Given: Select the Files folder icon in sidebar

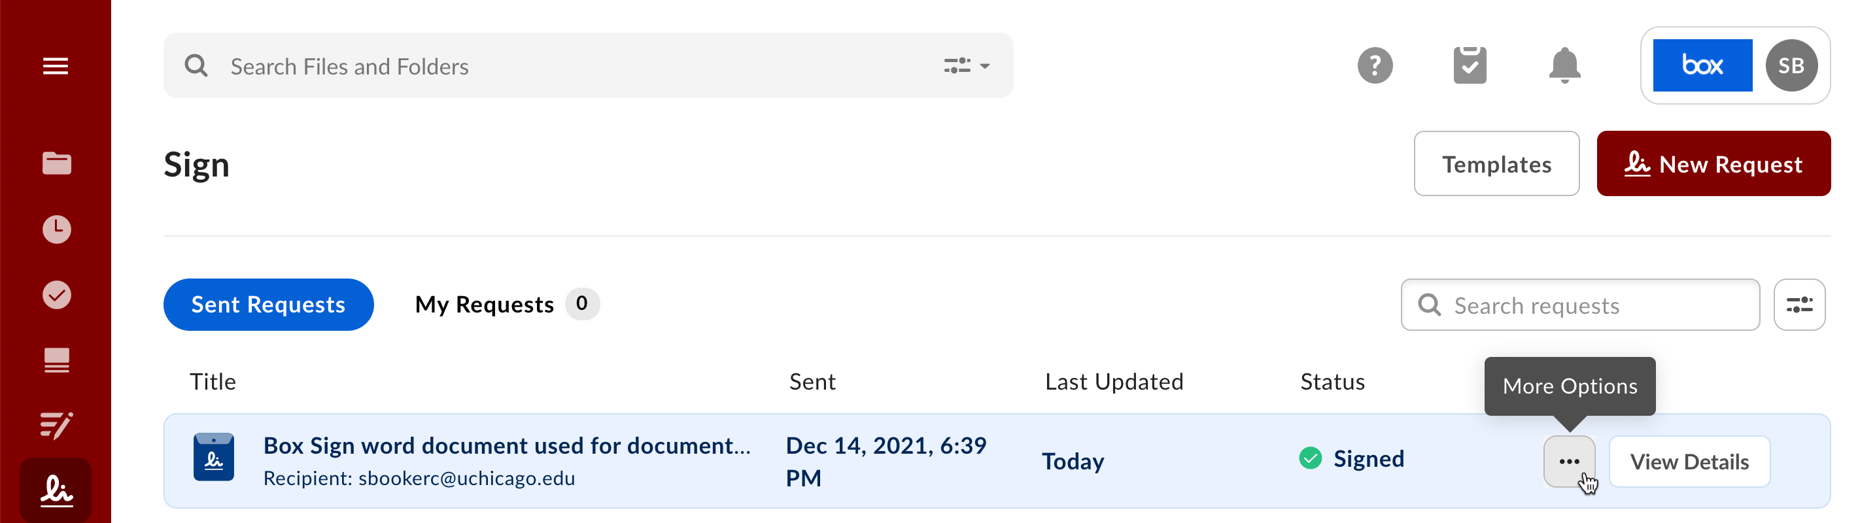Looking at the screenshot, I should pos(56,163).
